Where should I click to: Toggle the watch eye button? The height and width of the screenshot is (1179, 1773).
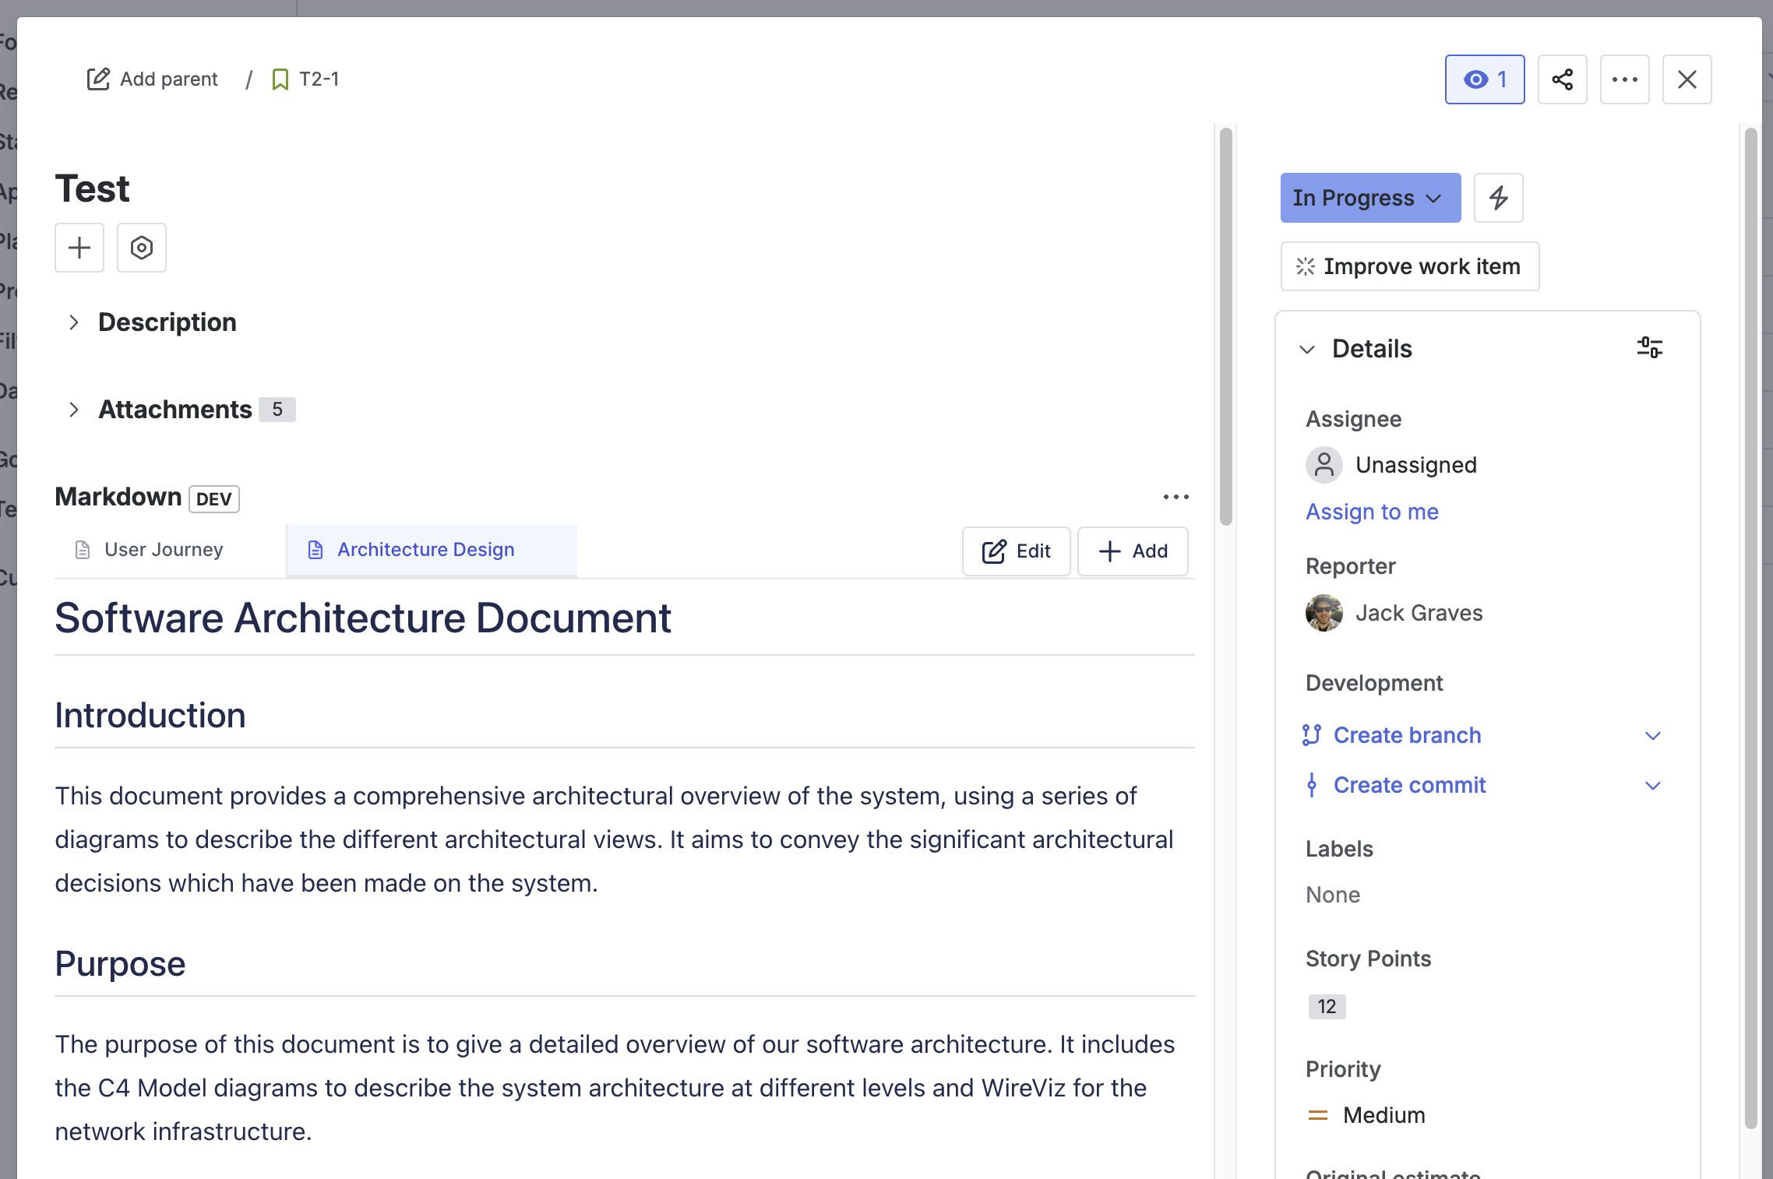[x=1484, y=79]
